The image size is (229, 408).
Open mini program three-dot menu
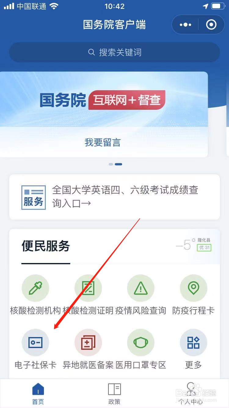(x=185, y=24)
